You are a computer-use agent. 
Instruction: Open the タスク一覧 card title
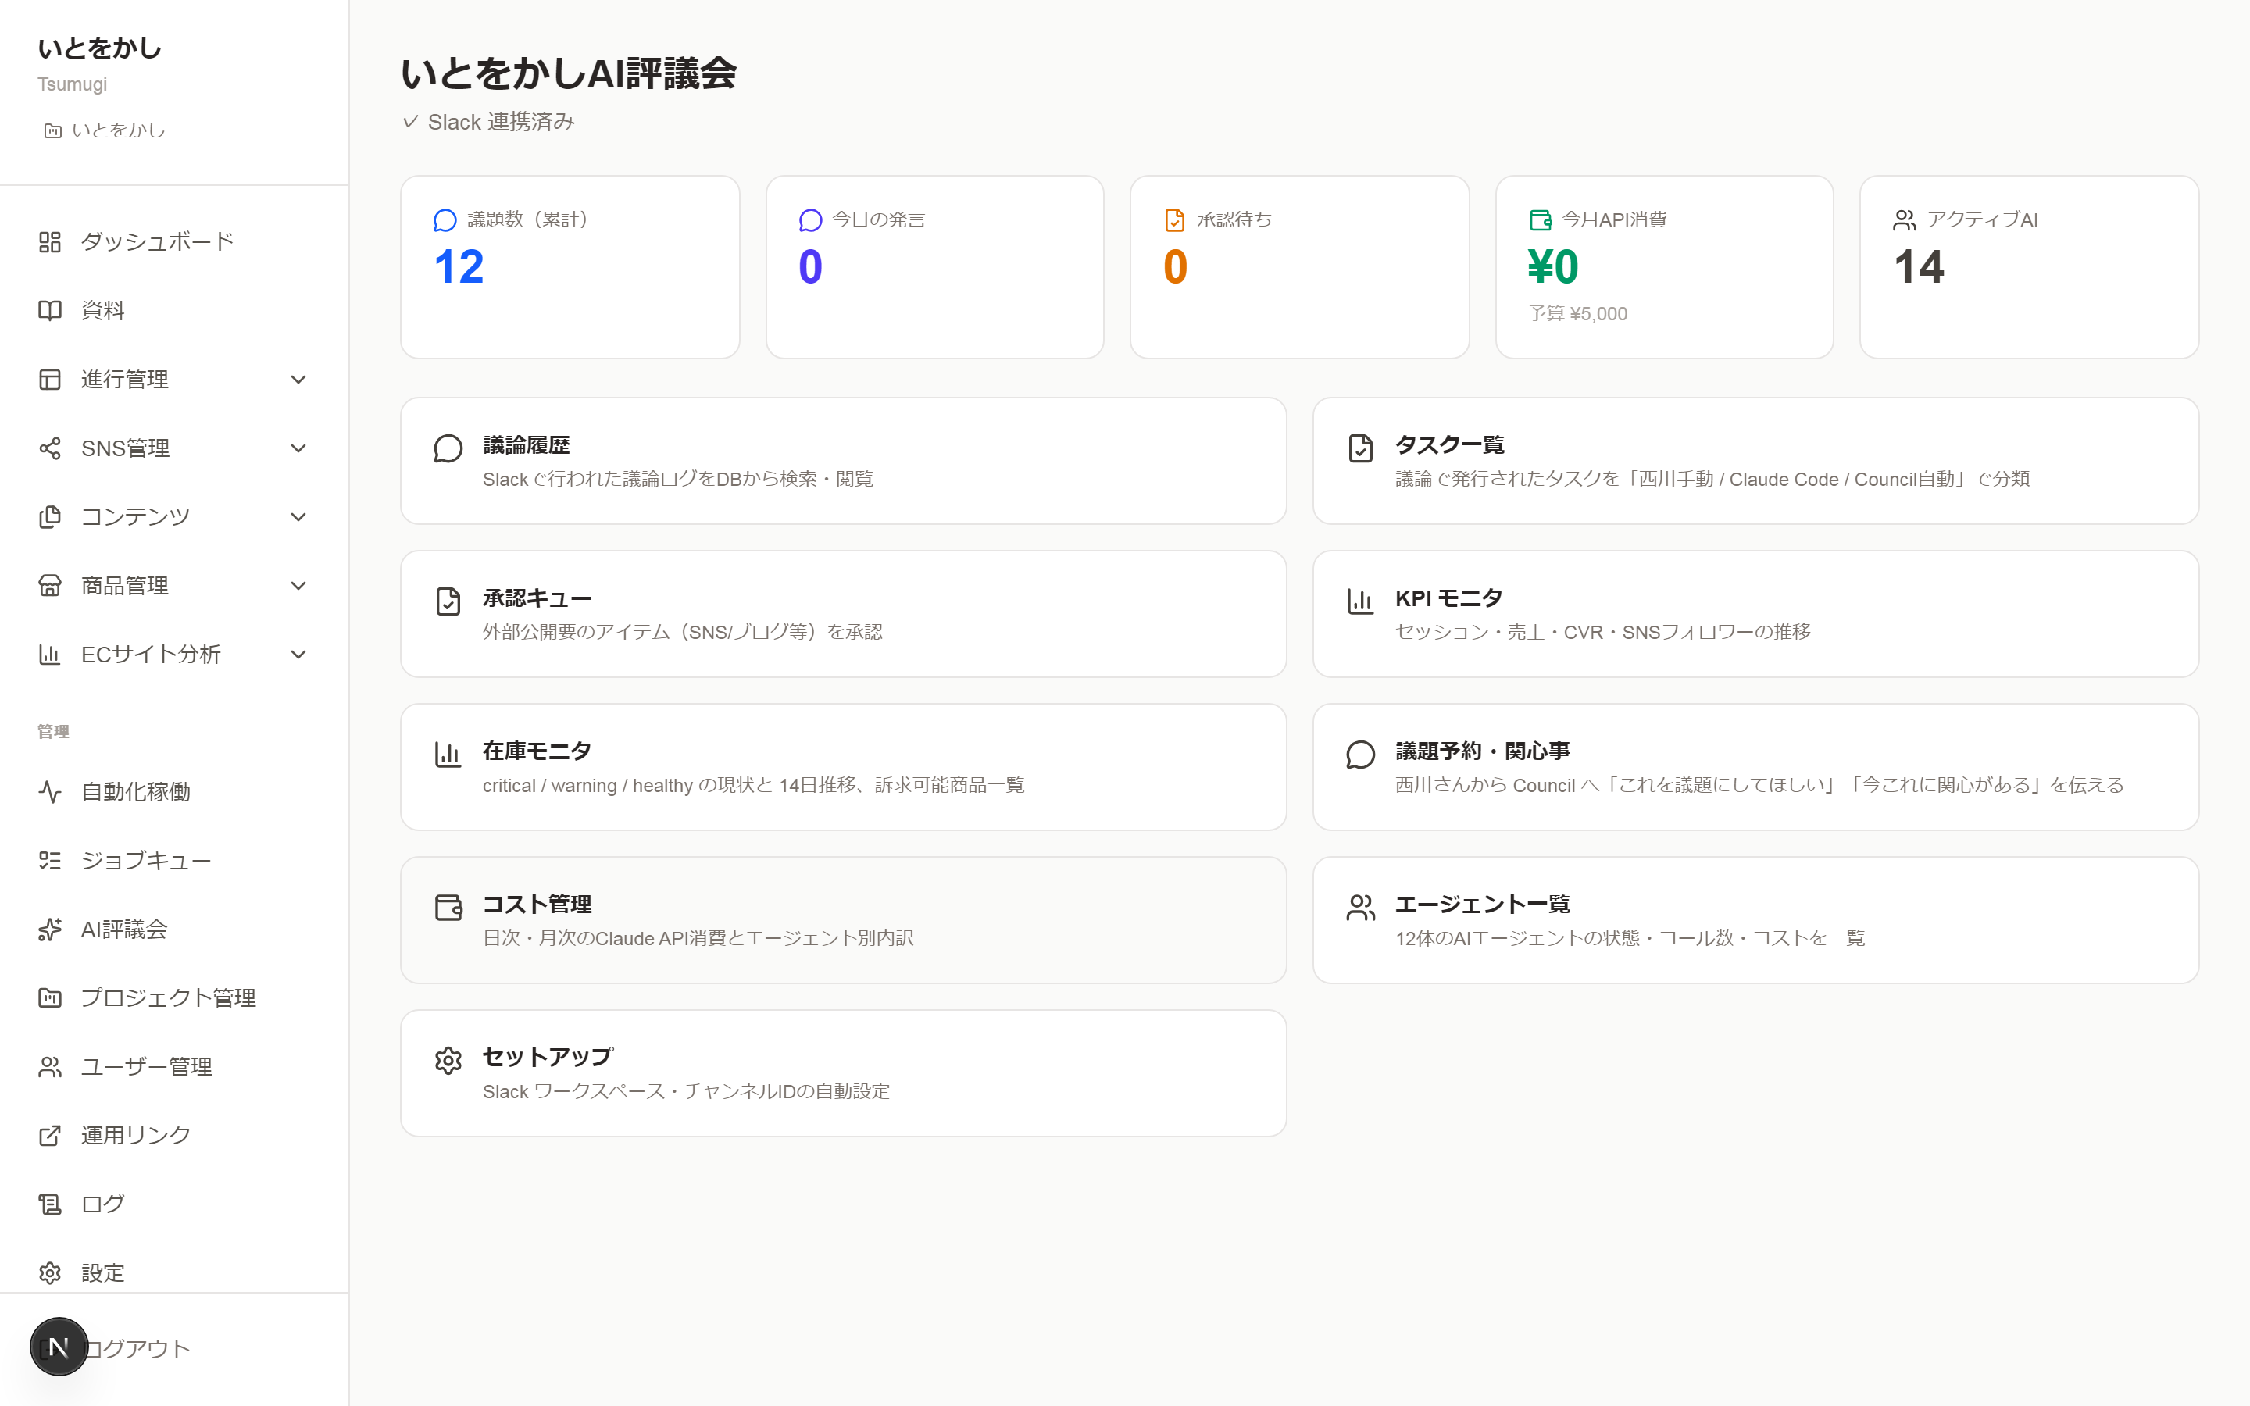coord(1449,445)
